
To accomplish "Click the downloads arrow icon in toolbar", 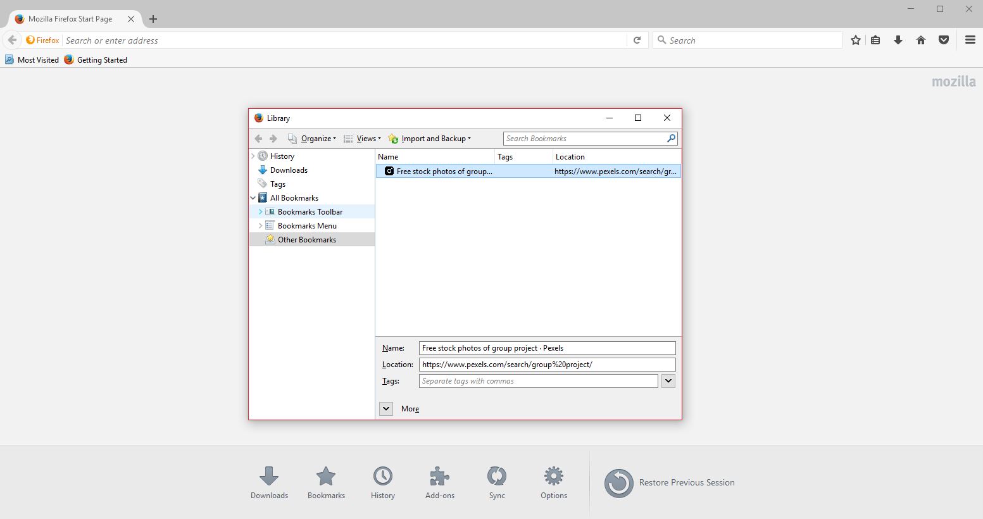I will tap(898, 40).
